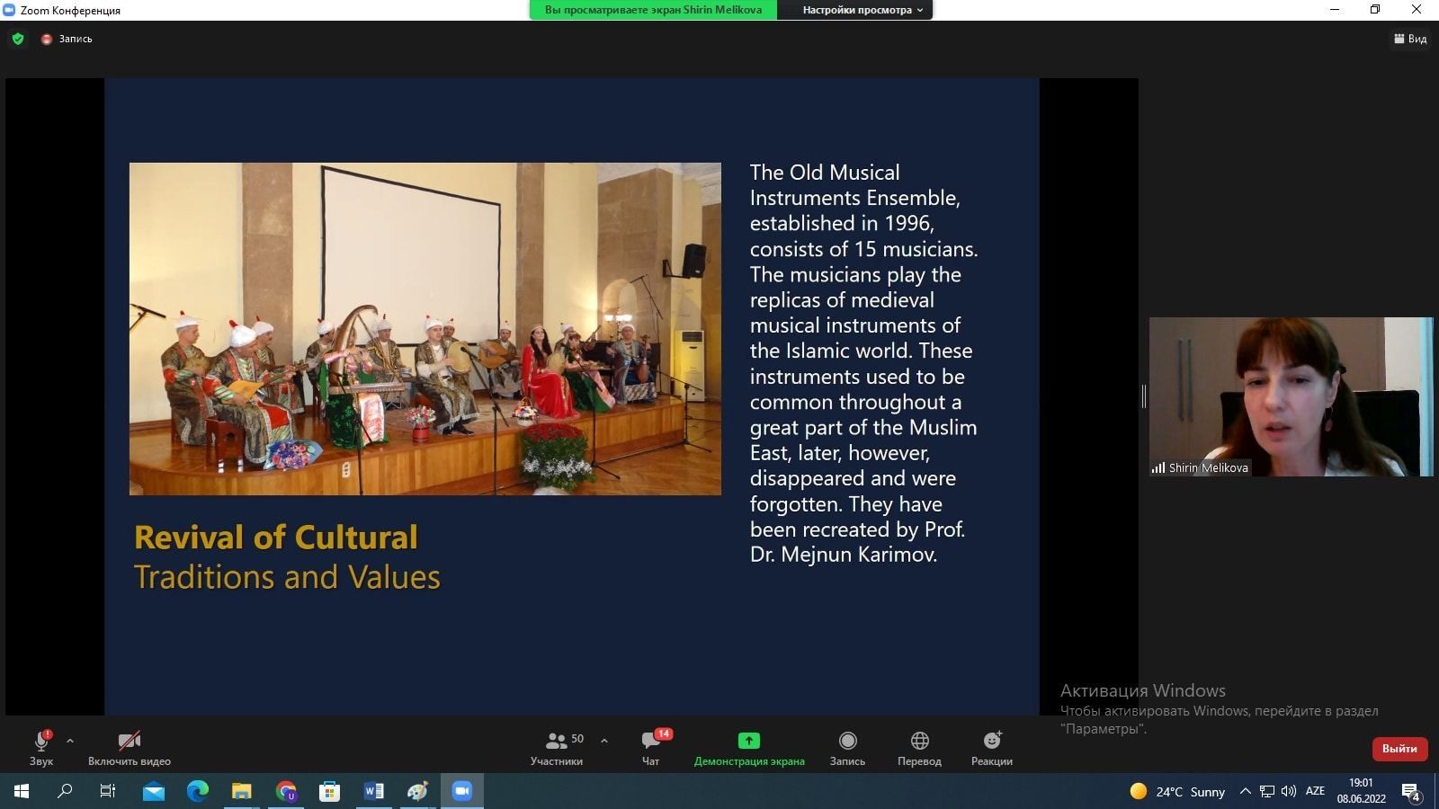Click the video panel divider handle
Viewport: 1439px width, 809px height.
point(1143,396)
